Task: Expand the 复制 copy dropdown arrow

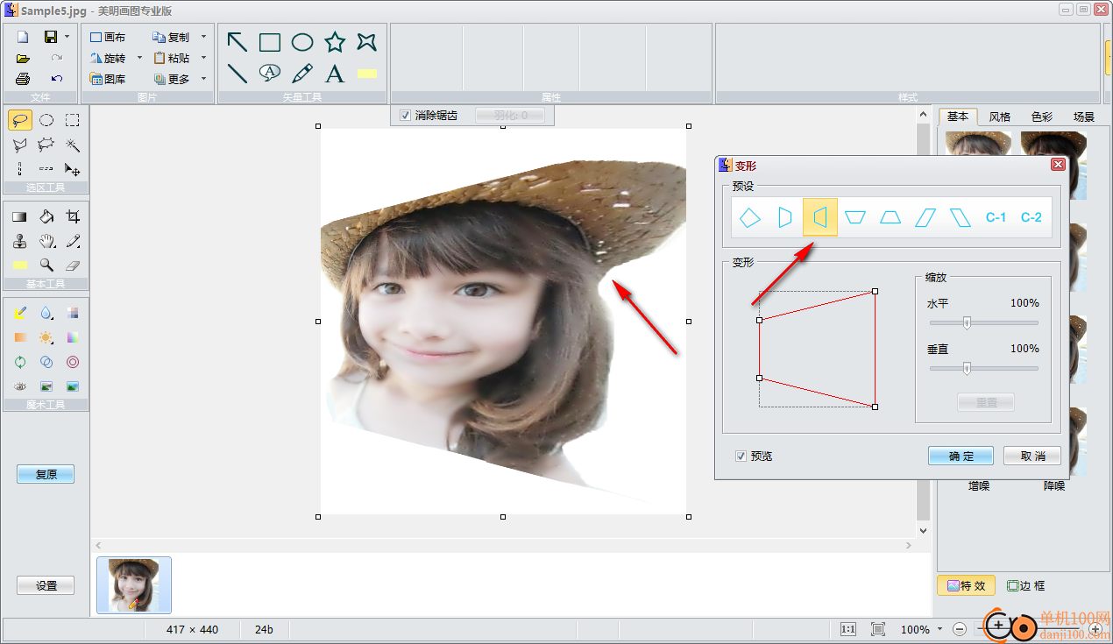Action: click(x=203, y=37)
